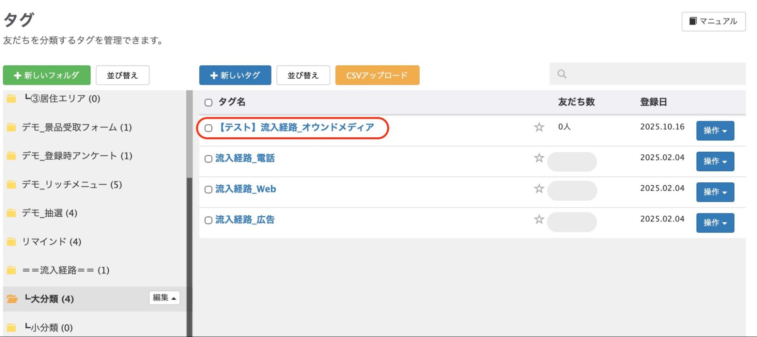
Task: Open the デモ_リッチメニュー folder
Action: coord(72,185)
